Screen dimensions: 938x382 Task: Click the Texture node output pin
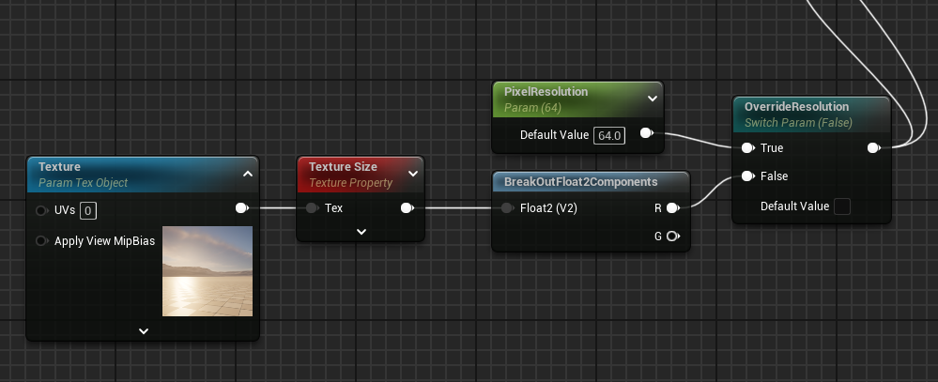pyautogui.click(x=241, y=208)
